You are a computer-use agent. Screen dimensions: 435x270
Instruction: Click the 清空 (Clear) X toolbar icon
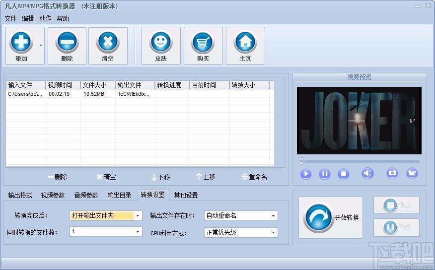click(x=108, y=42)
